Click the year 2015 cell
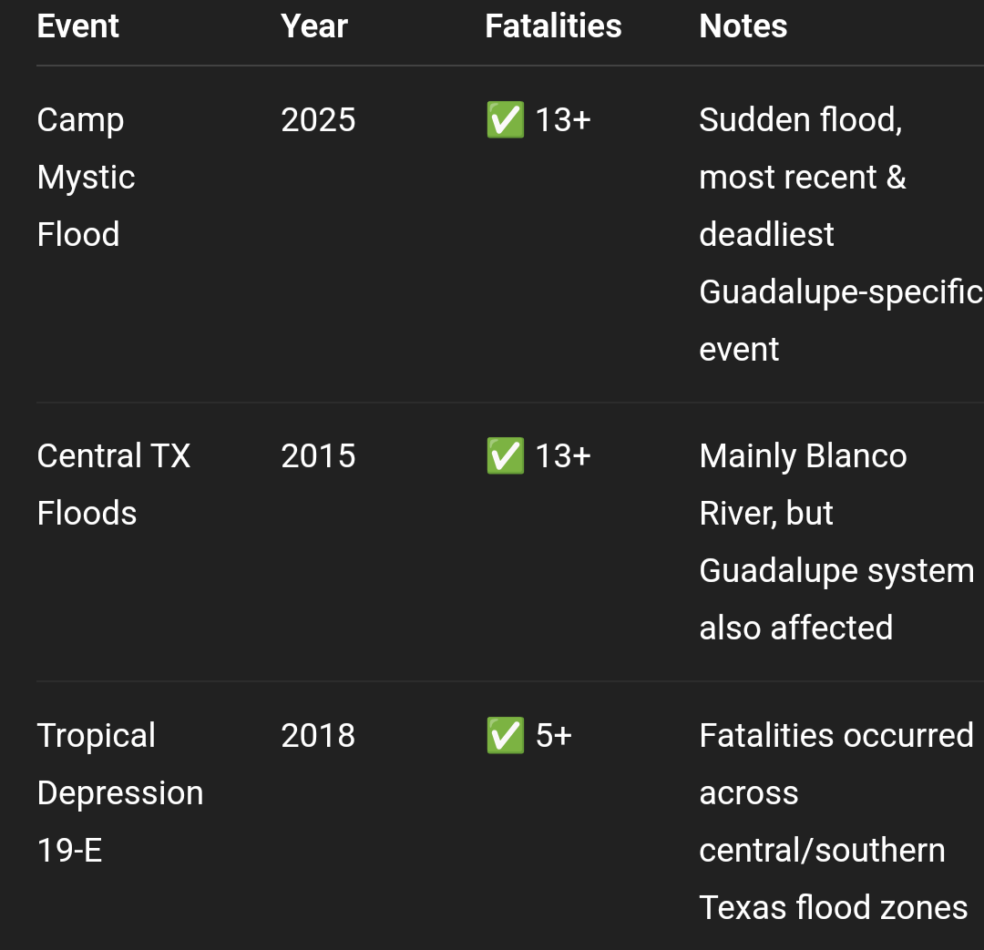 point(318,455)
